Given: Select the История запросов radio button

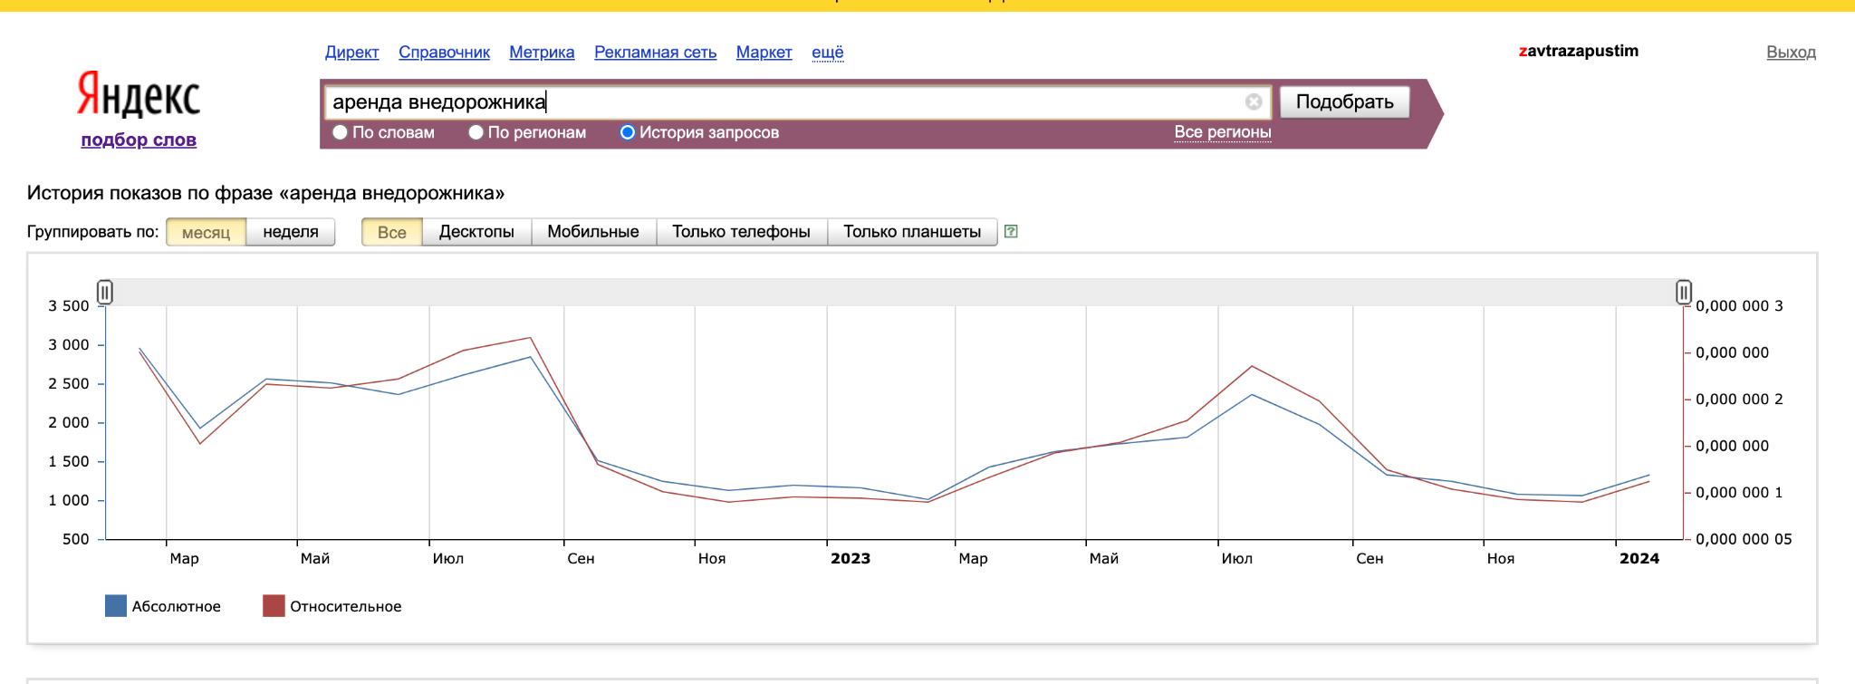Looking at the screenshot, I should (627, 132).
